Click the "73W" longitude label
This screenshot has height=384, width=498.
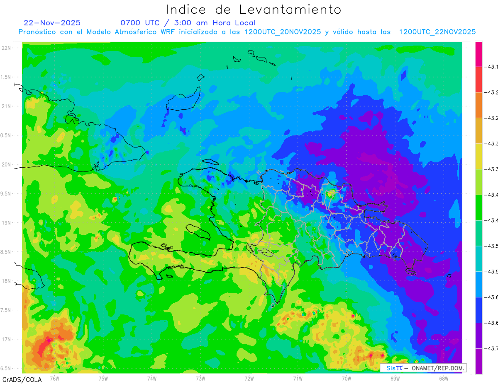tap(200, 378)
